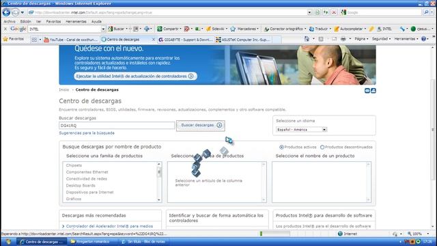Click the page loading progress bar in status bar
437x246 pixels.
pyautogui.click(x=274, y=234)
